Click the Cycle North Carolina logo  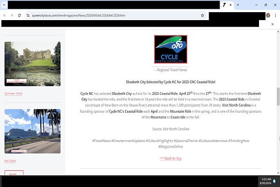(x=170, y=49)
